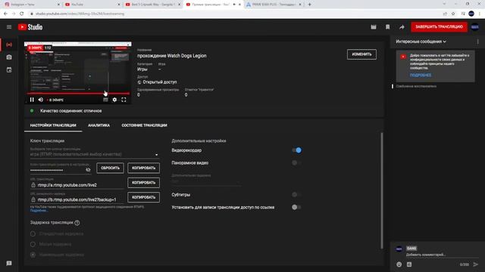Viewport: 485px width, 272px height.
Task: Copy the rtmp://a.rtmp.youtube.com/live2 URL
Action: click(x=143, y=183)
